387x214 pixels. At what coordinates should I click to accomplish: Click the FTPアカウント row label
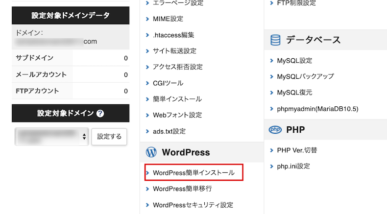coord(37,91)
